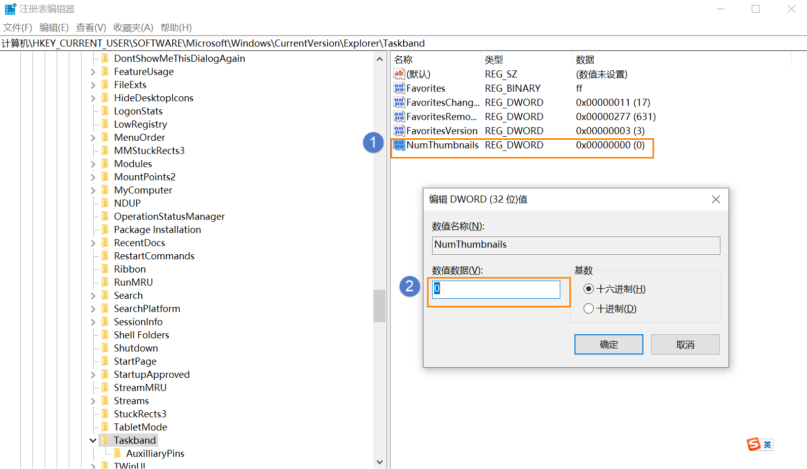The image size is (807, 469).
Task: Click the FavoritesRemo... DWORD value icon
Action: [399, 116]
